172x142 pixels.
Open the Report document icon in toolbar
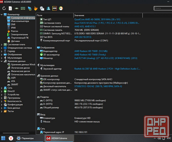10,8
